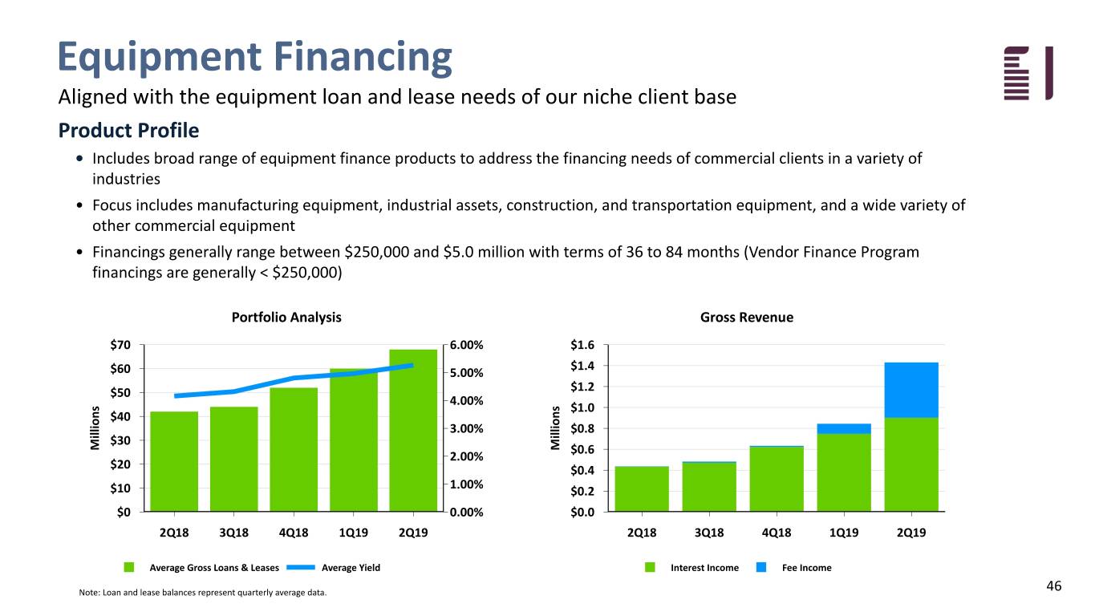
Task: Click the footnote about quarterly average data
Action: 203,594
